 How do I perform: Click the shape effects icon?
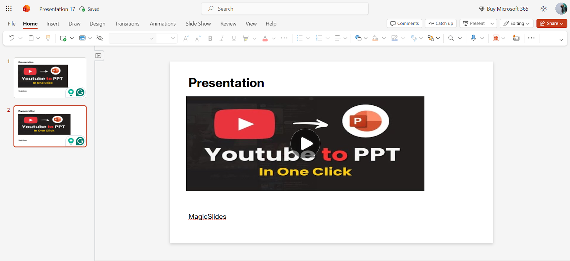[x=414, y=38]
